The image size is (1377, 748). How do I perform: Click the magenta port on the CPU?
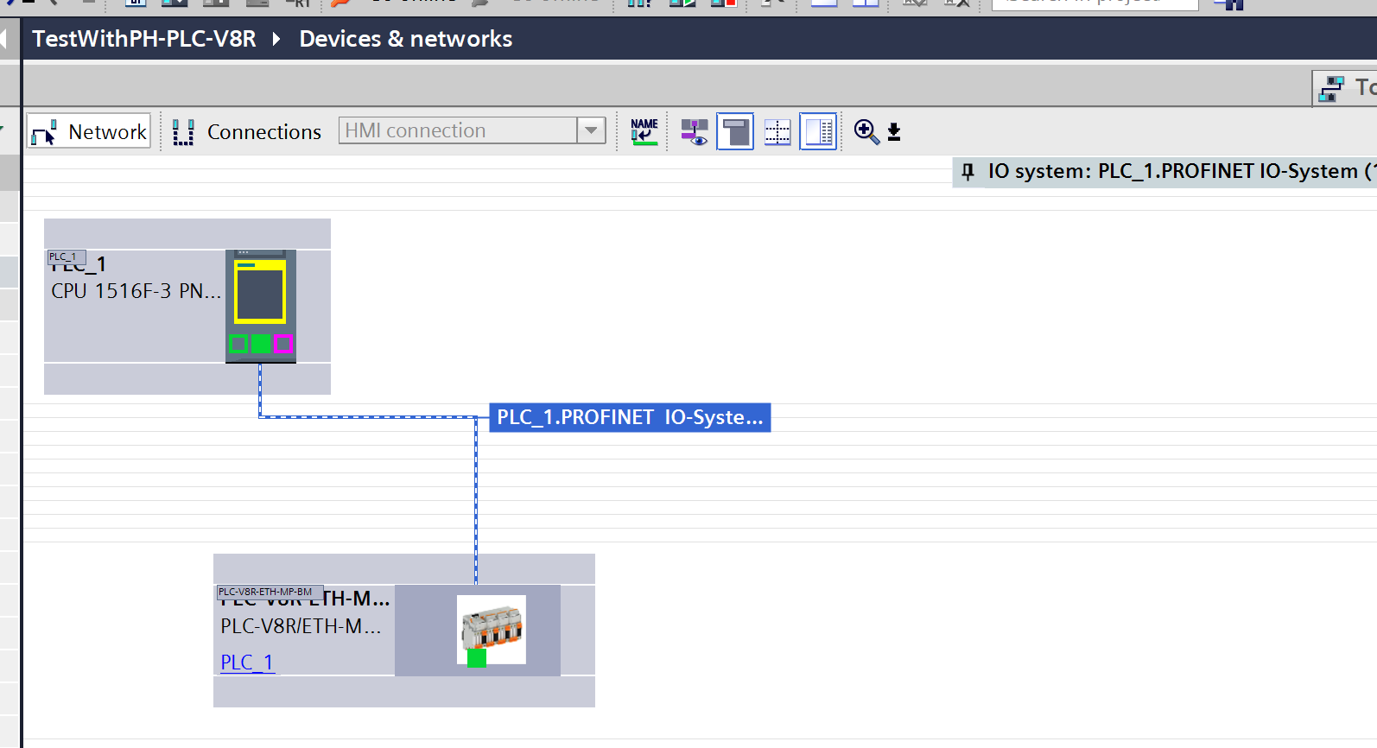click(x=283, y=344)
